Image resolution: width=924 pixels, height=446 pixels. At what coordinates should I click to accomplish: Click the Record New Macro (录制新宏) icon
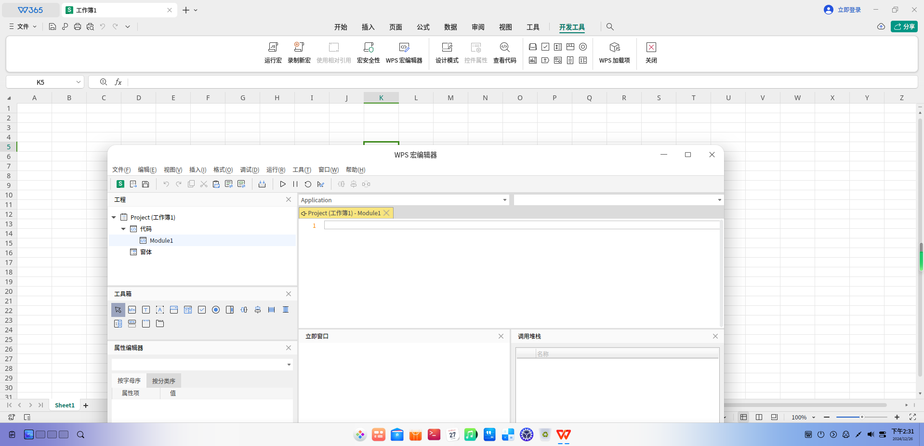(x=299, y=52)
